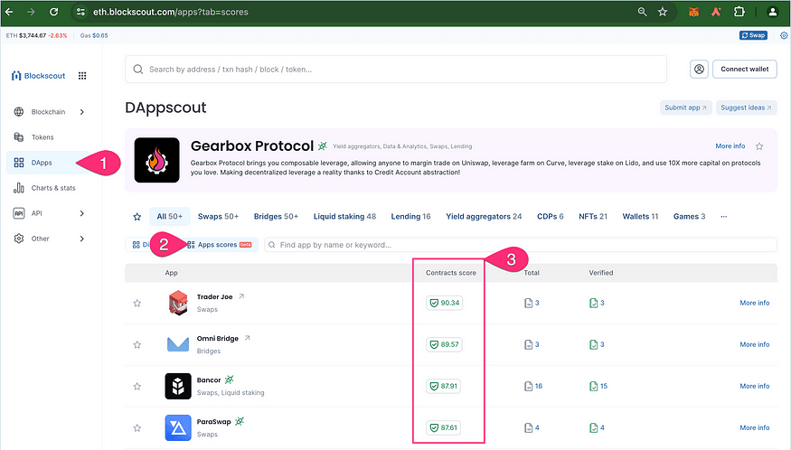Click Trader Joe contracts score 90.34

point(444,303)
